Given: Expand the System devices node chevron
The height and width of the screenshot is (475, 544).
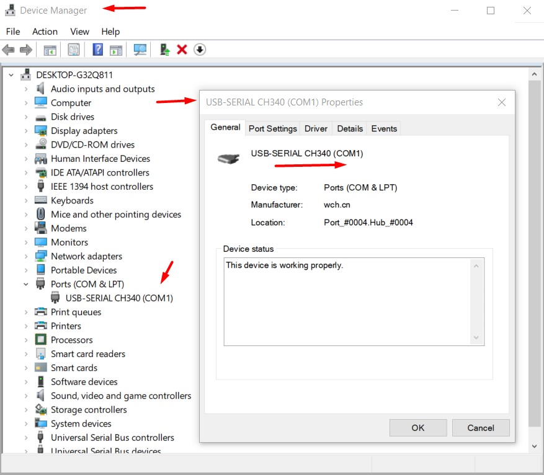Looking at the screenshot, I should click(26, 424).
